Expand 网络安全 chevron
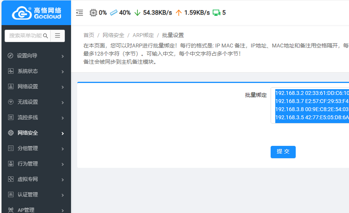This screenshot has height=213, width=349. (x=63, y=134)
